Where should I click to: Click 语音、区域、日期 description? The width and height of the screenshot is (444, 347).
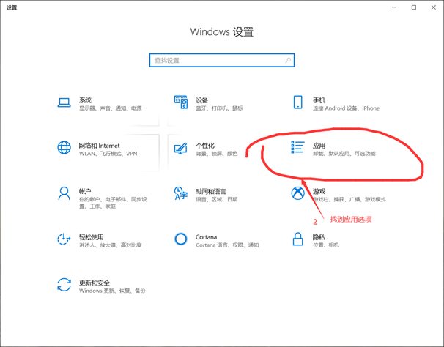tap(217, 199)
